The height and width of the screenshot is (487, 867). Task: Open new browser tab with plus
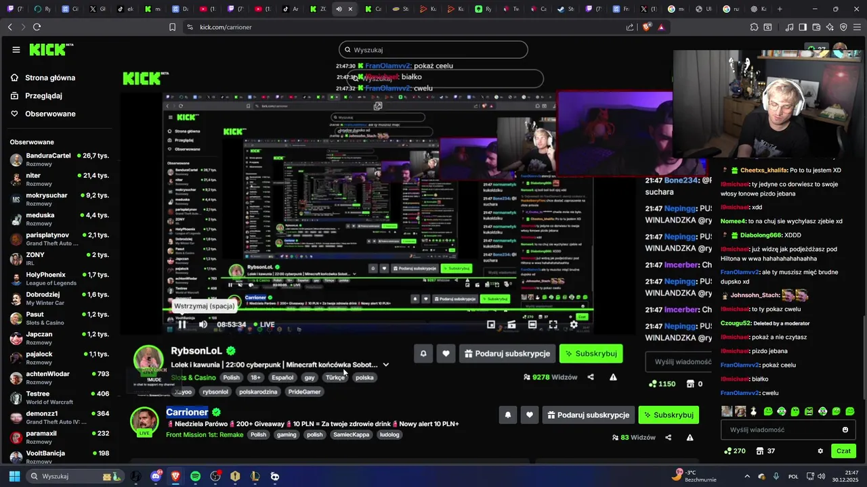click(x=780, y=9)
